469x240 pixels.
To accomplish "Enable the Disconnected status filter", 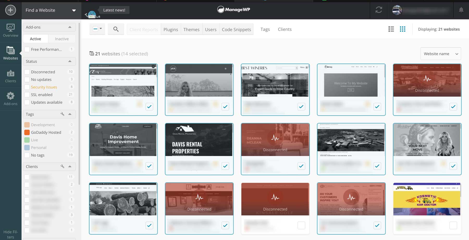I will [27, 72].
